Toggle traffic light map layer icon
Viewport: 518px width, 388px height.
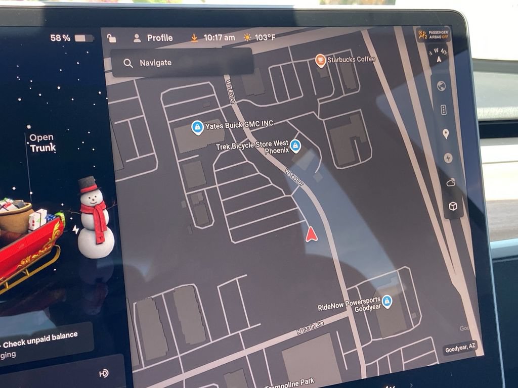444,110
